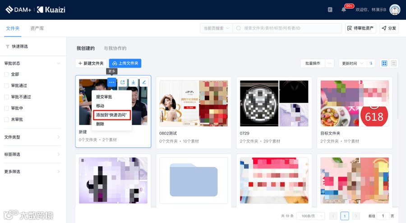Expand the 文件类型 filter
Screen dimensions: 406x223
58,137
